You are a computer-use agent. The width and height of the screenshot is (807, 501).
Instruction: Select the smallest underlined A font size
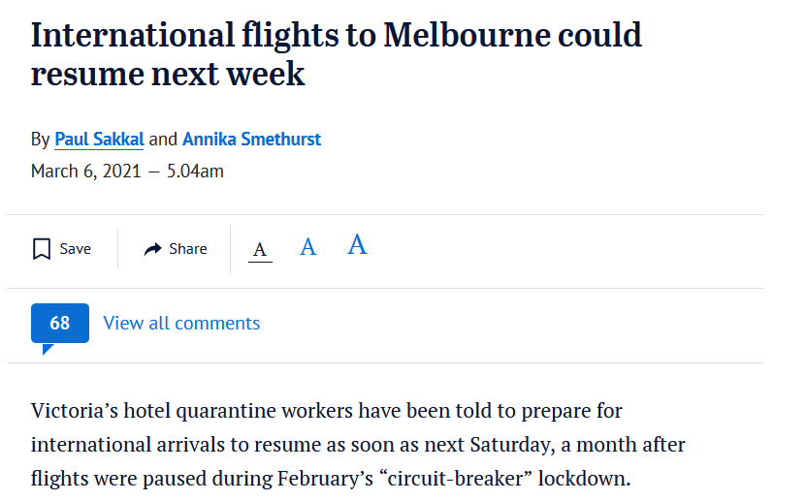coord(260,250)
